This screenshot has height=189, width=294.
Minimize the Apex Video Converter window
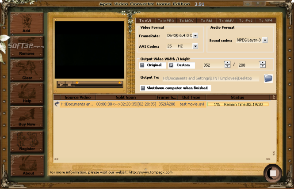[x=248, y=4]
